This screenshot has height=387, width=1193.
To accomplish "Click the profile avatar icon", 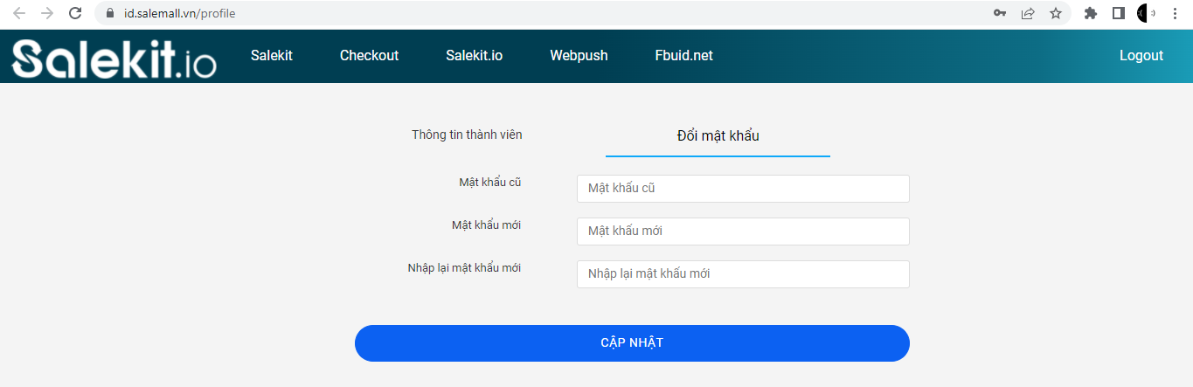I will click(x=1146, y=13).
